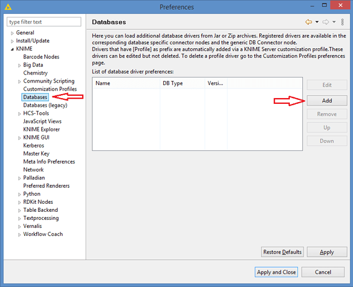
Task: Minimize the Preferences window
Action: click(312, 5)
